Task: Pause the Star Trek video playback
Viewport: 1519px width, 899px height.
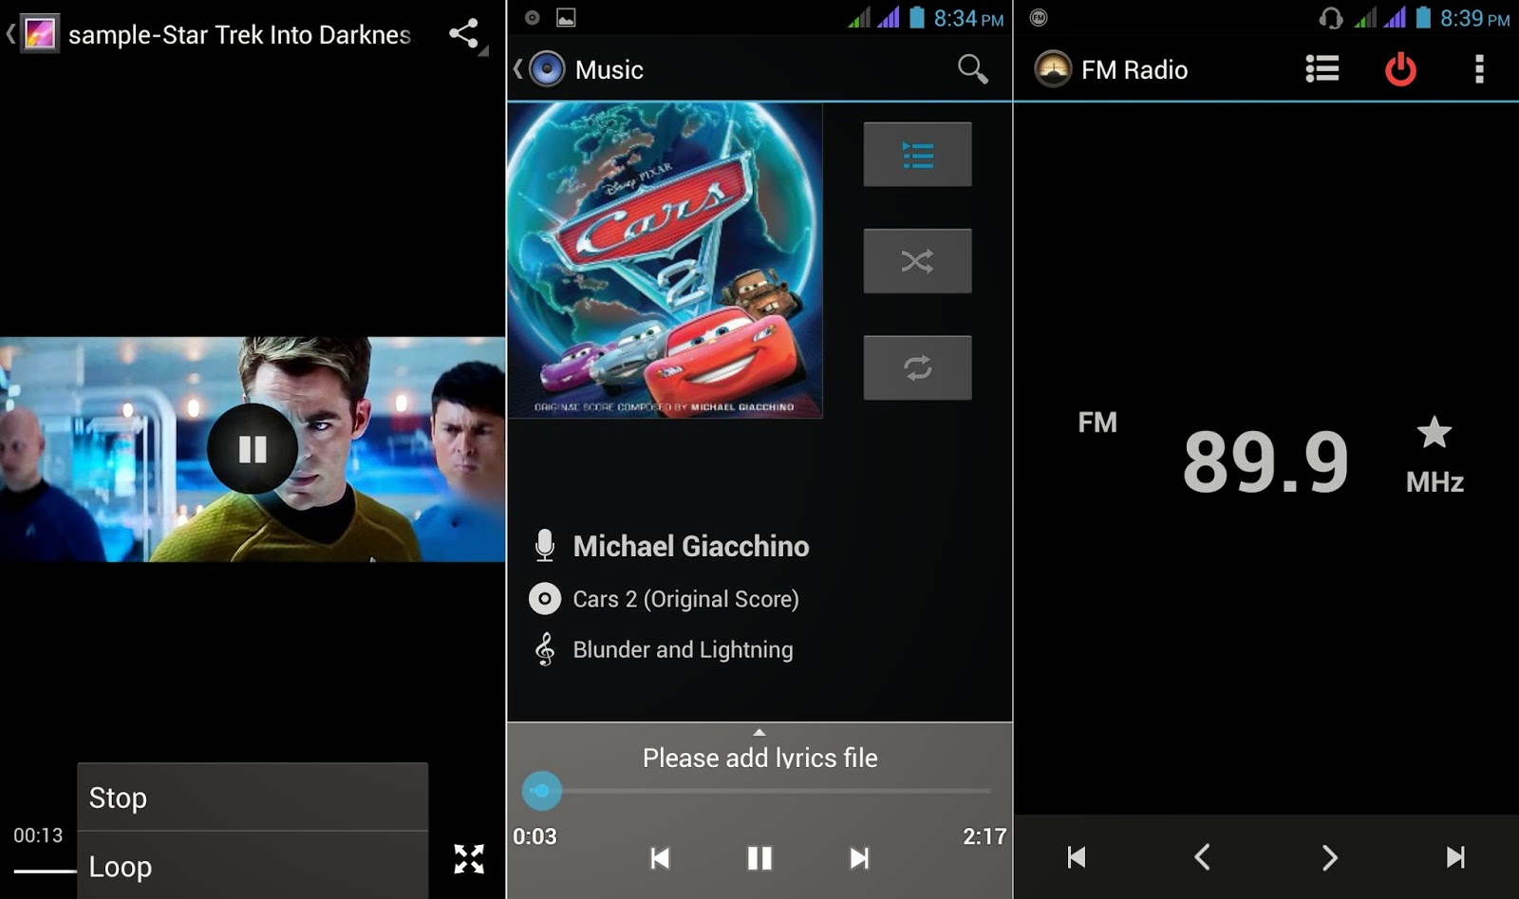Action: (x=253, y=449)
